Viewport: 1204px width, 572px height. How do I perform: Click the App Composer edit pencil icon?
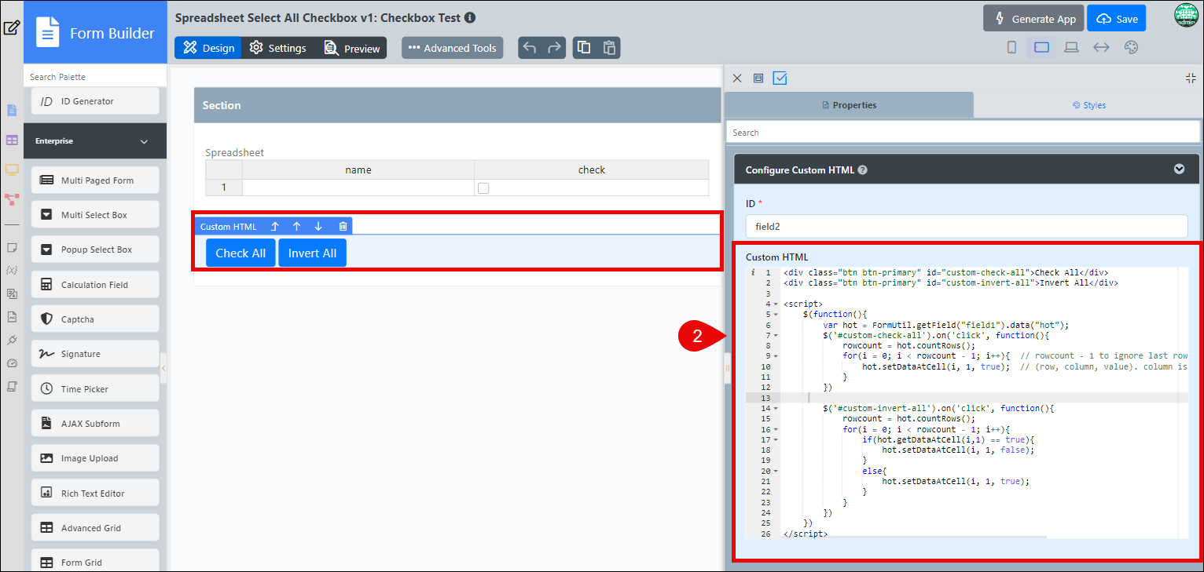point(11,28)
